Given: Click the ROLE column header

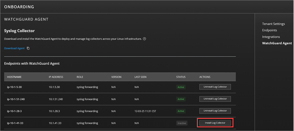Looking at the screenshot, I should (x=80, y=77).
